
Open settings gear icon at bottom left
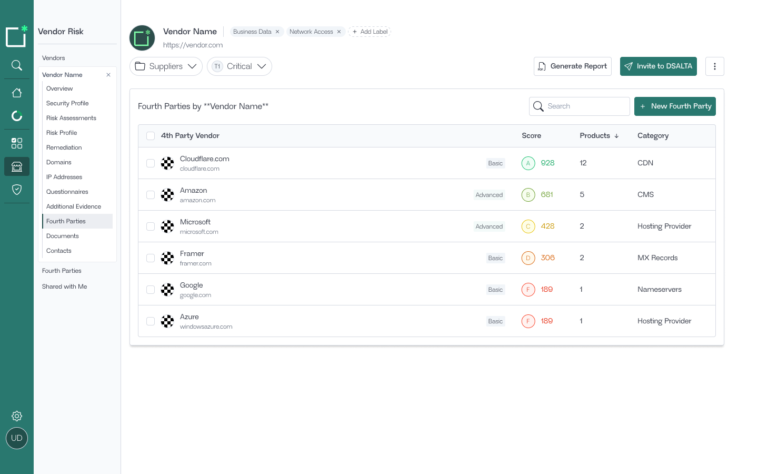tap(17, 416)
